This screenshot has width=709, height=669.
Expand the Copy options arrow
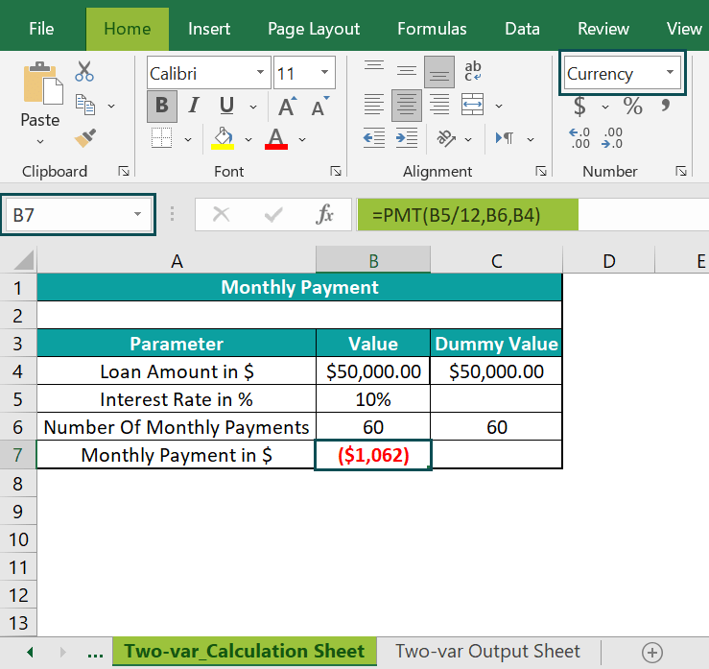click(x=111, y=107)
